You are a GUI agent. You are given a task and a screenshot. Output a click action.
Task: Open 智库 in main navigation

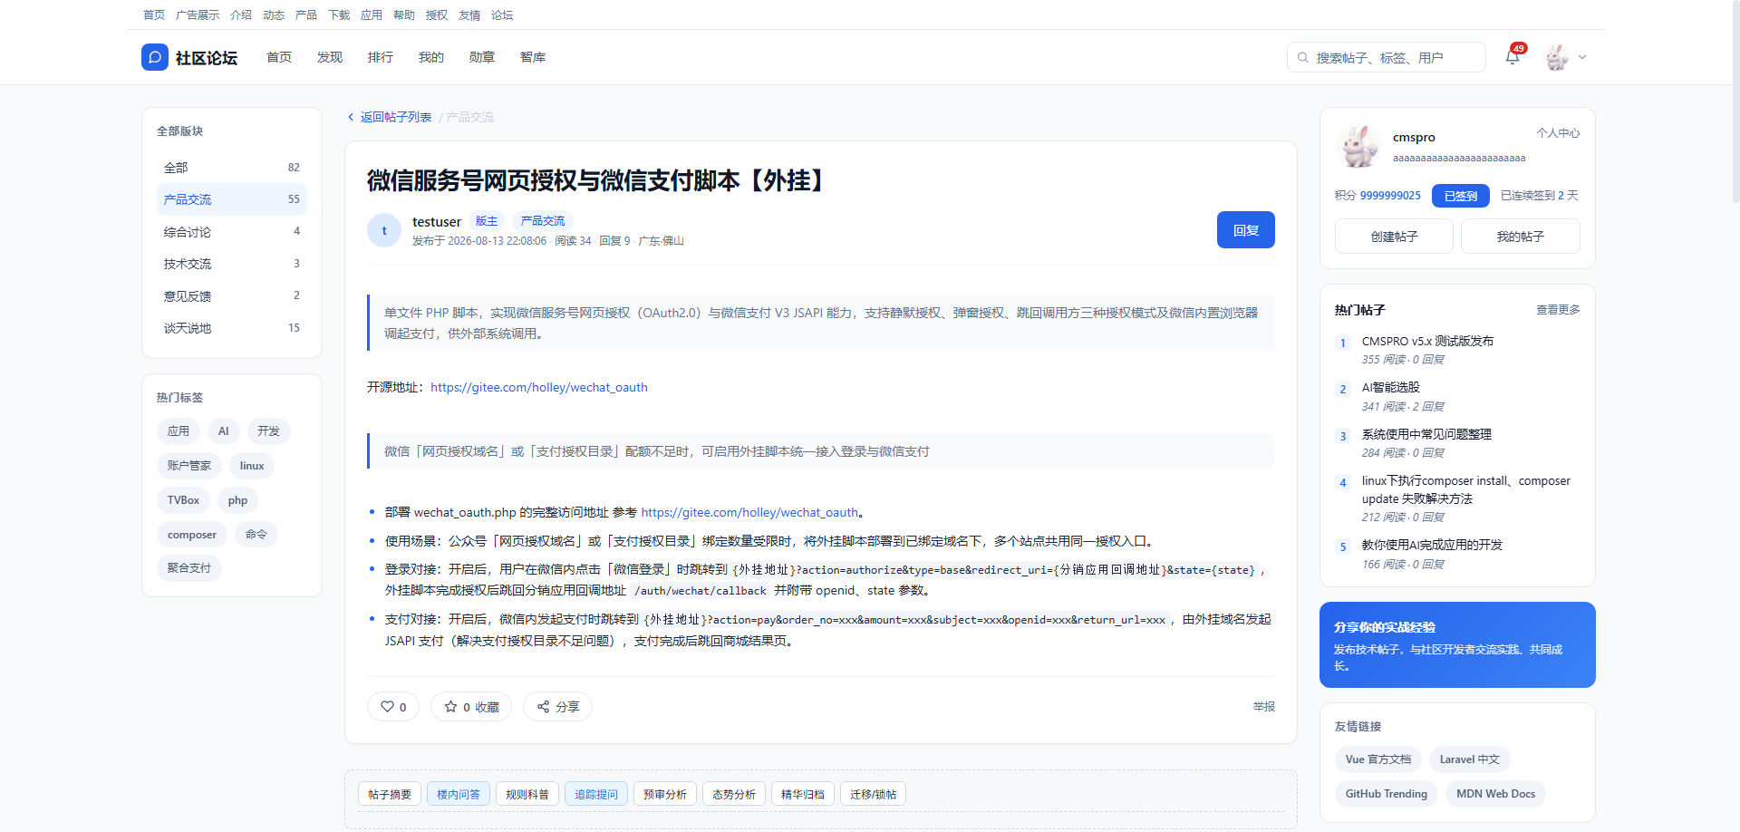click(x=533, y=57)
